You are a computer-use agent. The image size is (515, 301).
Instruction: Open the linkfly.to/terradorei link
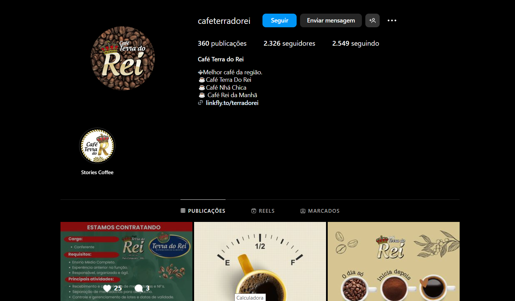pyautogui.click(x=232, y=103)
